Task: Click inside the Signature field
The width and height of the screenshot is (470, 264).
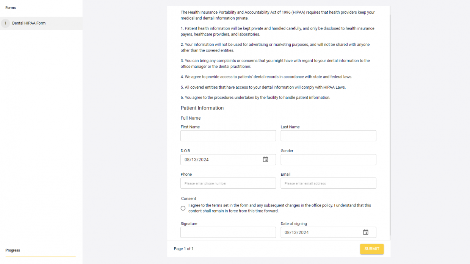Action: tap(228, 232)
